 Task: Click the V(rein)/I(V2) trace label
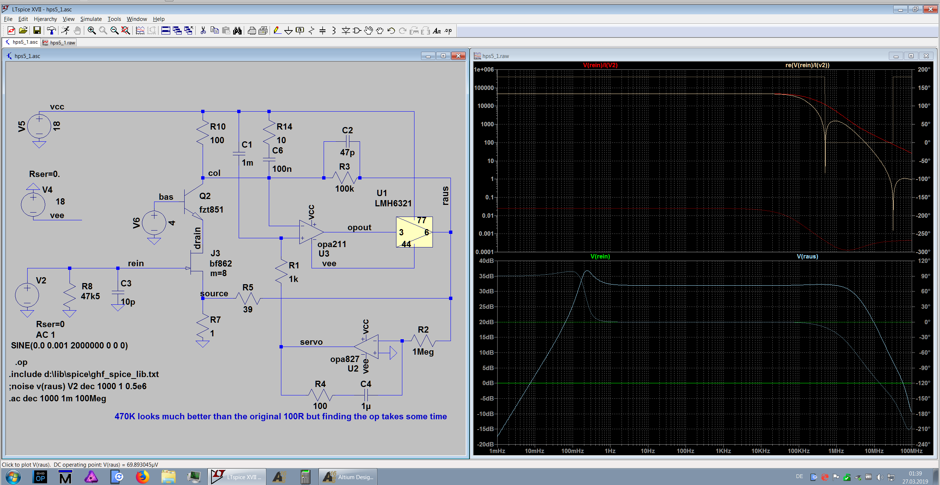(x=600, y=65)
